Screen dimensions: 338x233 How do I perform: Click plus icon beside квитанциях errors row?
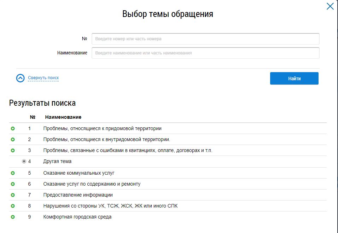pos(13,151)
